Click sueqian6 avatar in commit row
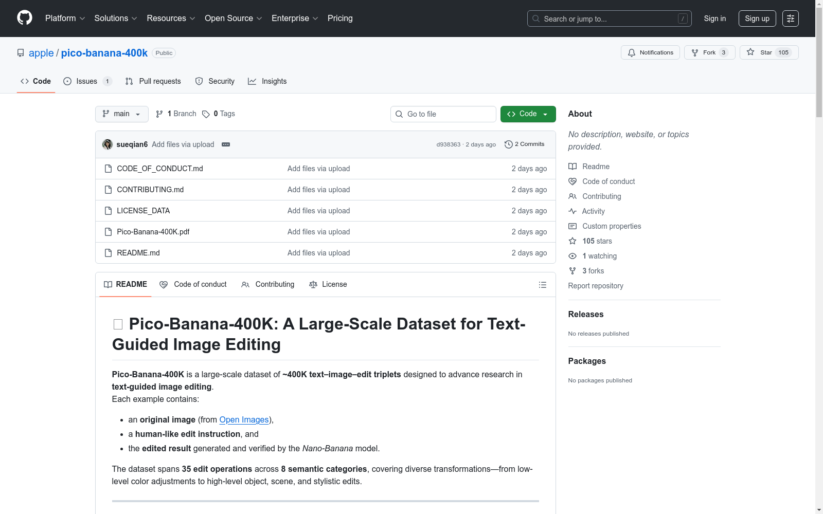823x514 pixels. (108, 144)
